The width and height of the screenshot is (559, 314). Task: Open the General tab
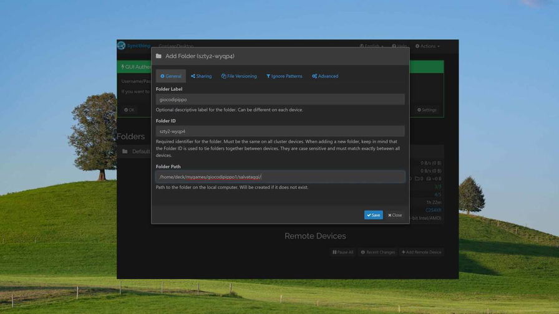coord(171,76)
